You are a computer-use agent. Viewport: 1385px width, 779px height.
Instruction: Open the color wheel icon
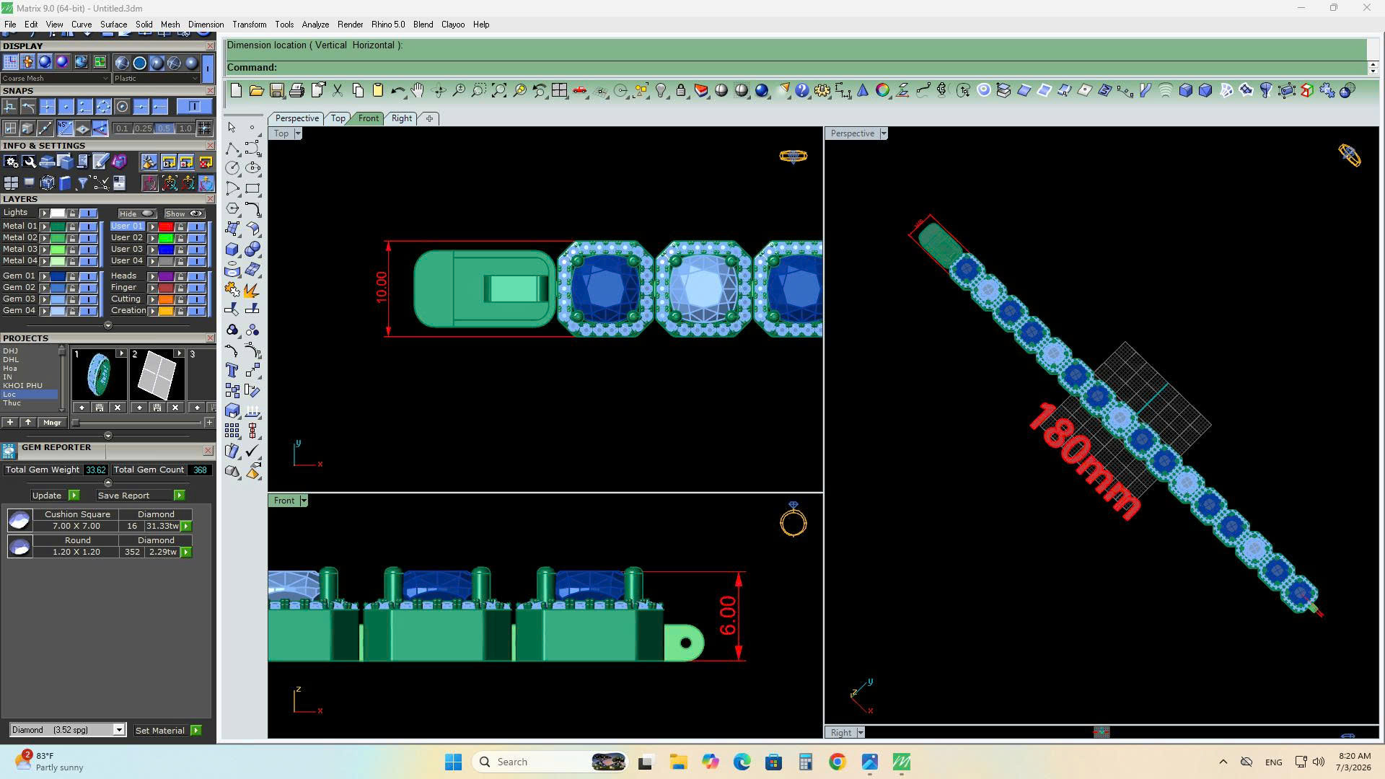point(882,90)
